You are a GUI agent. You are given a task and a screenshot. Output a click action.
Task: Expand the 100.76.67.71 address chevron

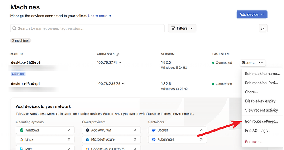[120, 62]
